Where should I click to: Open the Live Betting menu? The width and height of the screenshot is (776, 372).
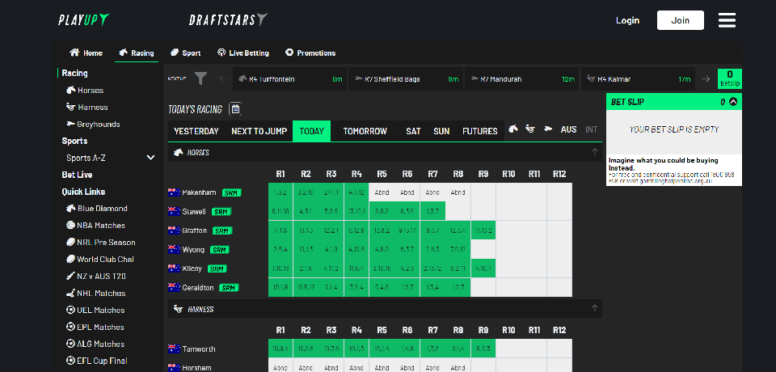point(243,53)
